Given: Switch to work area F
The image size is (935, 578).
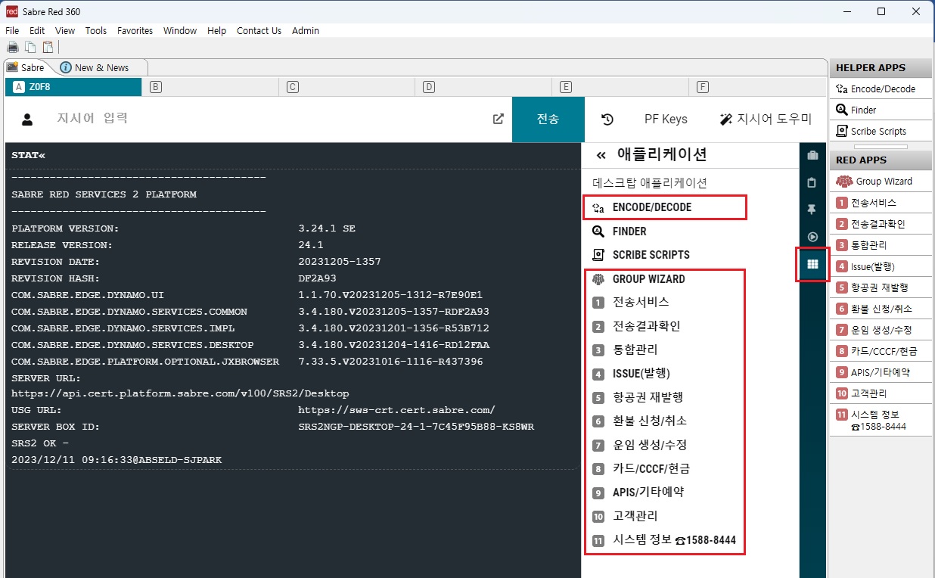Looking at the screenshot, I should coord(756,87).
